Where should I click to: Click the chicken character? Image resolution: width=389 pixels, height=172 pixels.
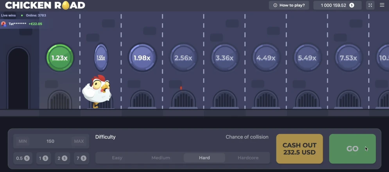97,91
